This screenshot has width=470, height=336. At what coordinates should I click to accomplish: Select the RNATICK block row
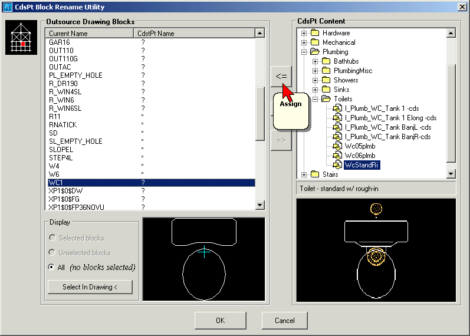152,125
